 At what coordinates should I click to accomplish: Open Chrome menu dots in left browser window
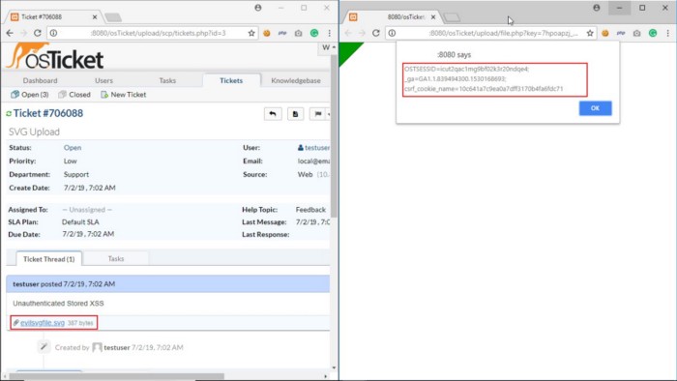(x=330, y=33)
